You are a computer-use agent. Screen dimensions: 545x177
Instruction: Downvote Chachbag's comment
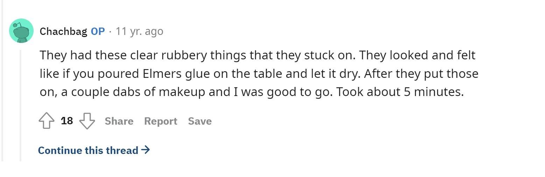click(87, 121)
